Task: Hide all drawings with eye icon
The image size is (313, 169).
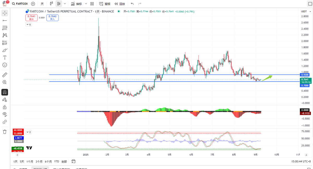Action: coord(5,114)
